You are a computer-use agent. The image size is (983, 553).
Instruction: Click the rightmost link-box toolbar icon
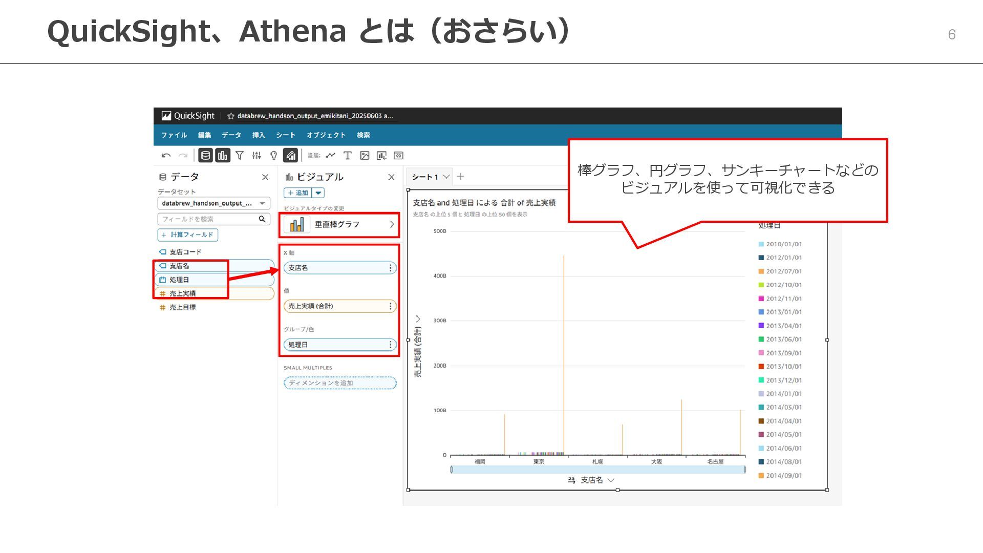(x=398, y=155)
